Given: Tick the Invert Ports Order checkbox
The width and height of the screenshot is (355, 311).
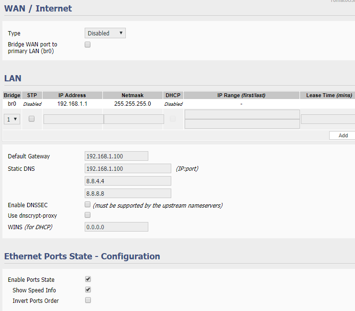Looking at the screenshot, I should [88, 300].
